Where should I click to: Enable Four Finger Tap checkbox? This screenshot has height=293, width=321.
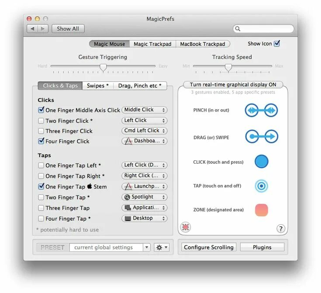(41, 219)
